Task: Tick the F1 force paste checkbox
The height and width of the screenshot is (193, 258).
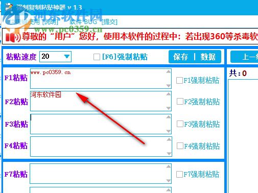Action: point(179,80)
